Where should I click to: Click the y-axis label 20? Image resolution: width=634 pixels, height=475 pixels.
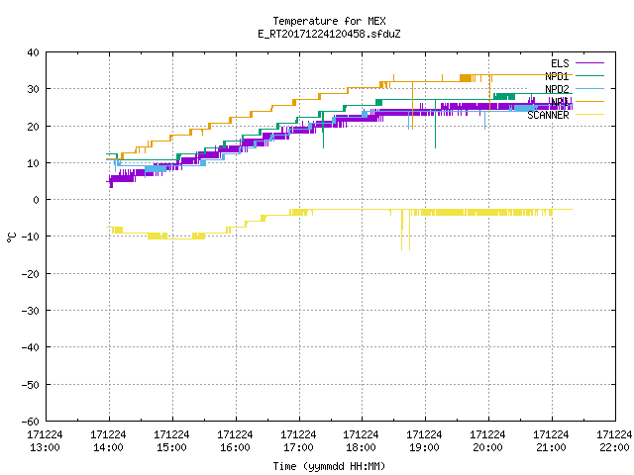click(x=33, y=127)
